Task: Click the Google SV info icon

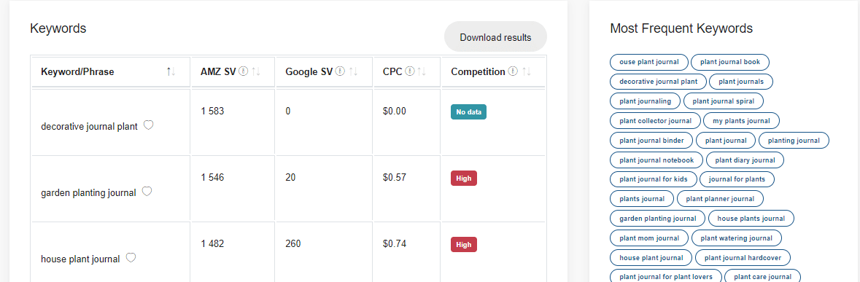Action: point(340,71)
